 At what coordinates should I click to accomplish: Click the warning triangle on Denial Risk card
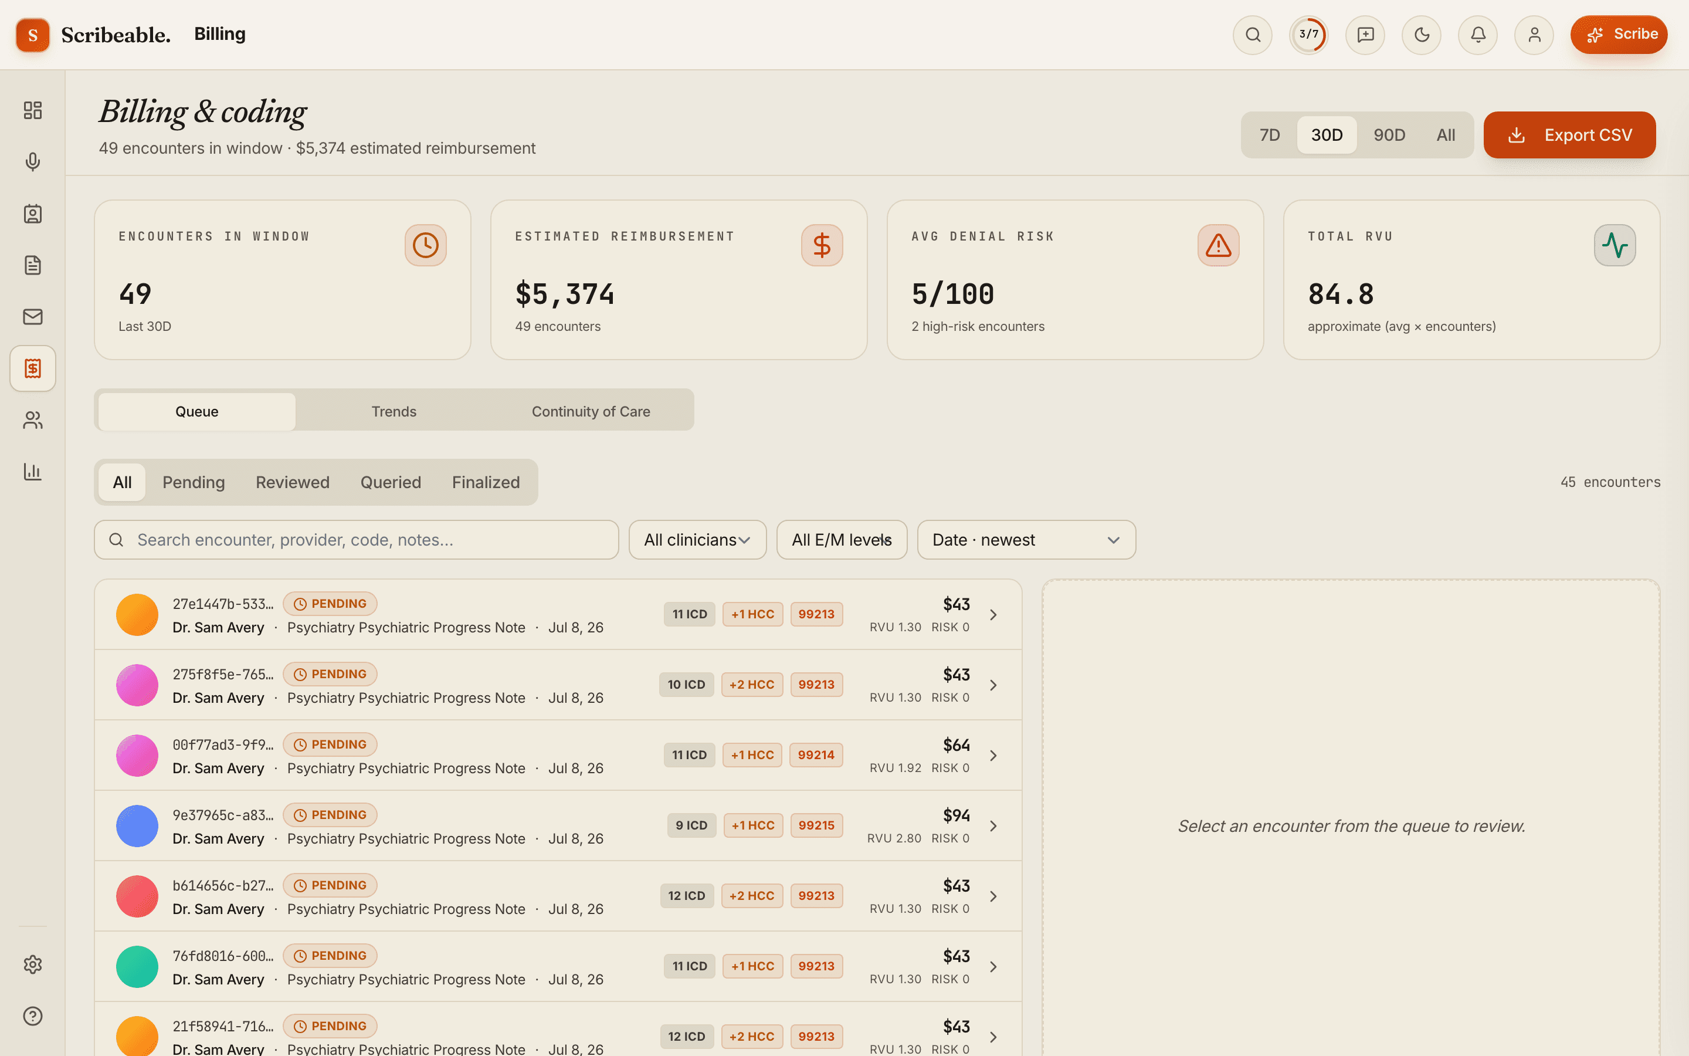(1219, 245)
